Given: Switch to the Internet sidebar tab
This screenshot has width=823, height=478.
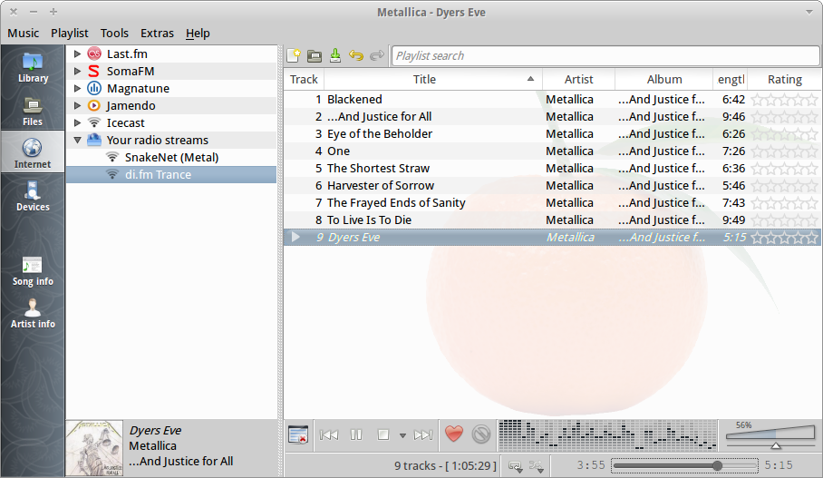Looking at the screenshot, I should point(33,153).
